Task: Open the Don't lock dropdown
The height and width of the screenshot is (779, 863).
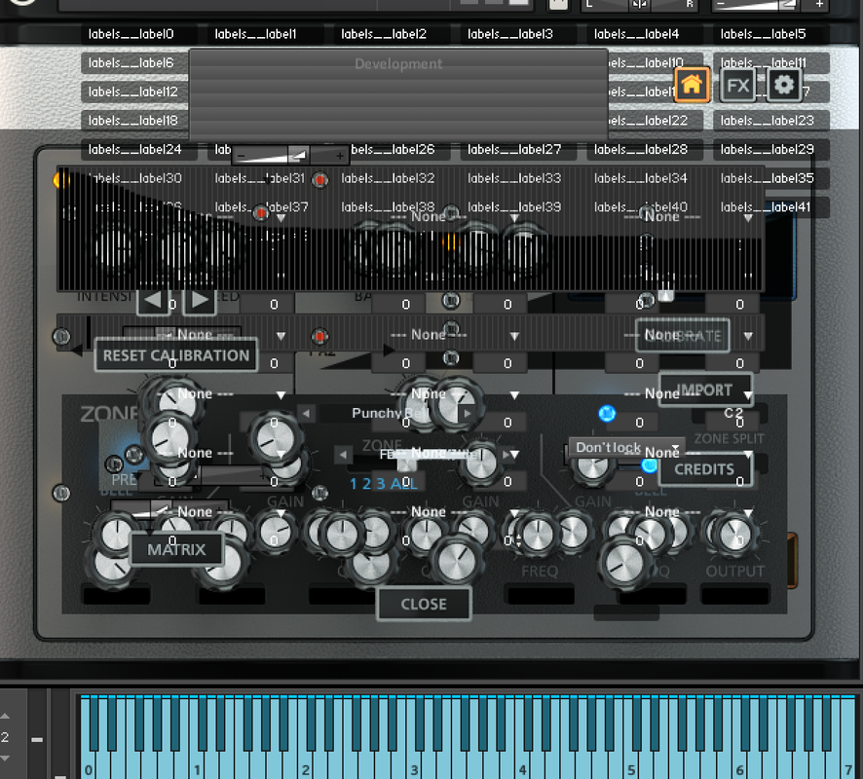Action: click(626, 447)
